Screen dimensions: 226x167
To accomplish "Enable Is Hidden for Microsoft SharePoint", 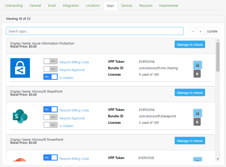I will (51, 125).
